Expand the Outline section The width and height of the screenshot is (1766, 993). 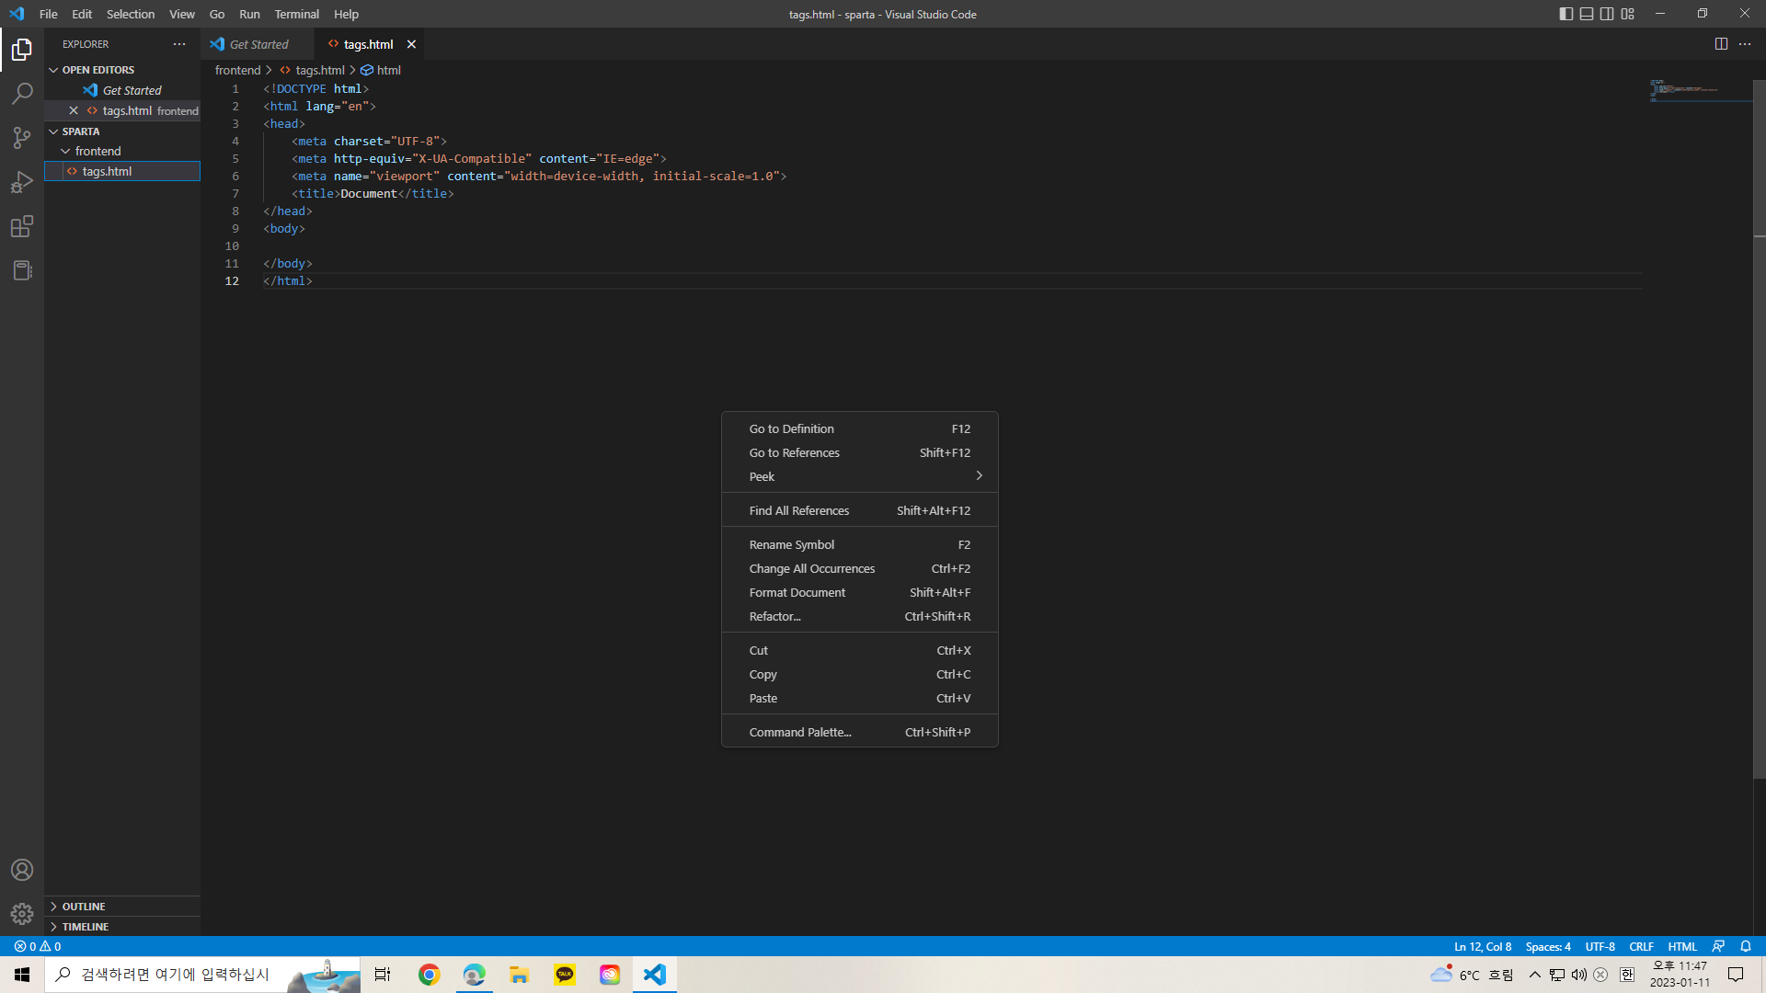coord(122,907)
